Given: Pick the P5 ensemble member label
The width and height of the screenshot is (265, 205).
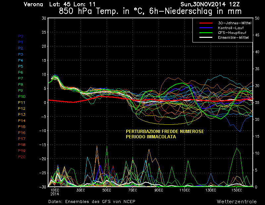Looking at the screenshot, I should coord(21,66).
